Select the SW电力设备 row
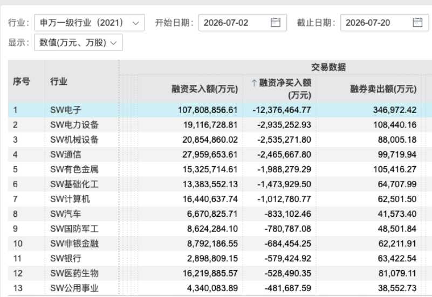This screenshot has height=297, width=432. coord(220,125)
